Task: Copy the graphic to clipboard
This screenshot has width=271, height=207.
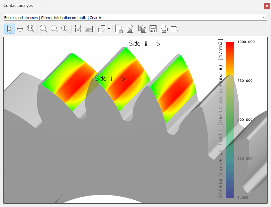Action: pyautogui.click(x=142, y=29)
